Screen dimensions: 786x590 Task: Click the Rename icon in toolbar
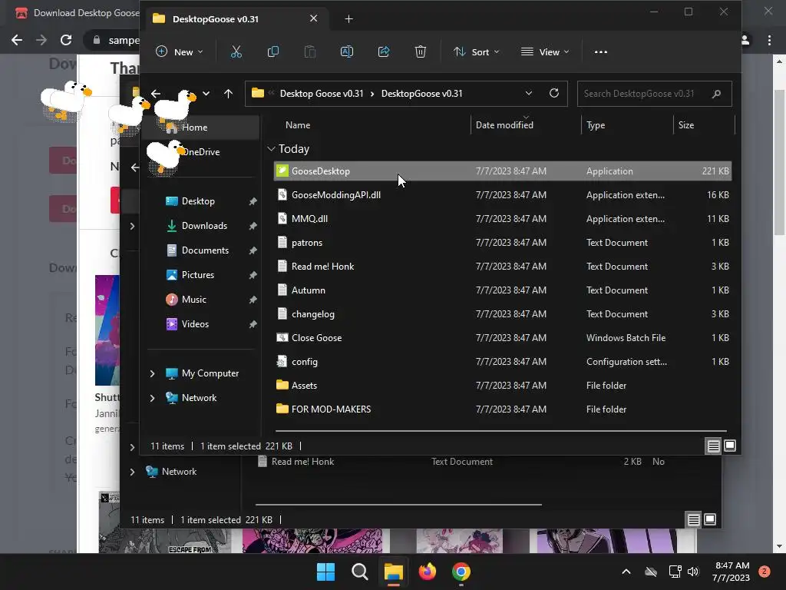pyautogui.click(x=347, y=51)
